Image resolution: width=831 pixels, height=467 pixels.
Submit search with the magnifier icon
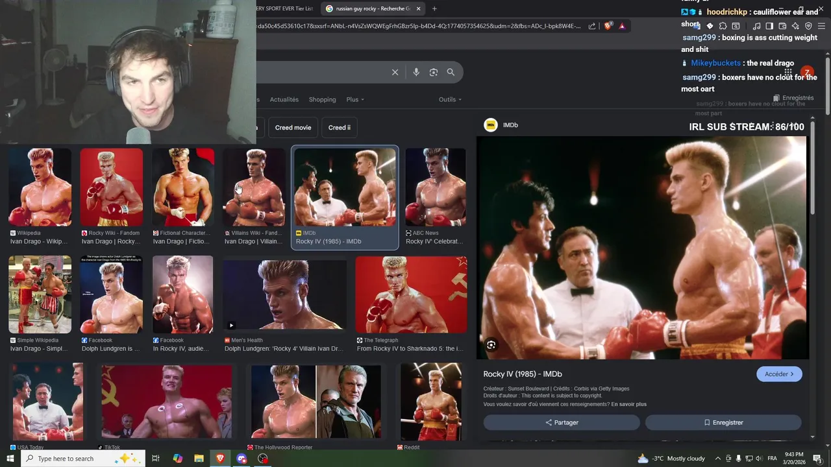pyautogui.click(x=451, y=72)
